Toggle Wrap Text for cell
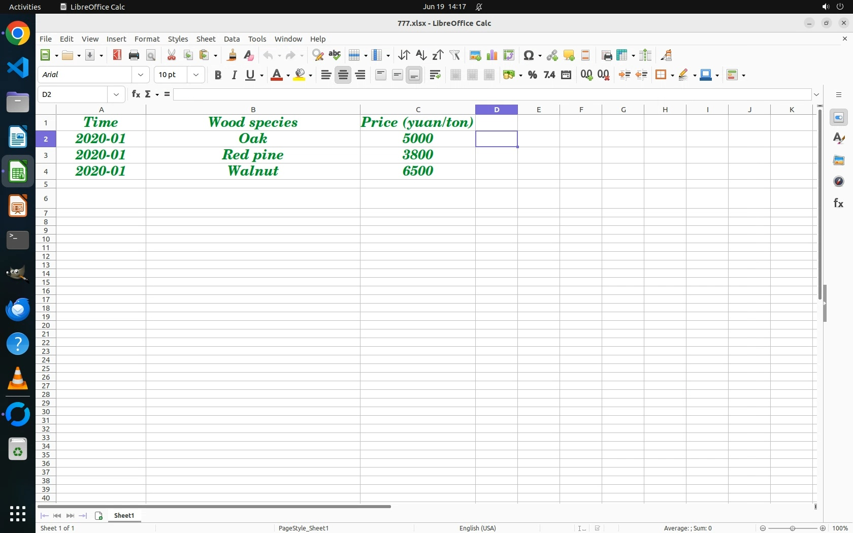 435,75
